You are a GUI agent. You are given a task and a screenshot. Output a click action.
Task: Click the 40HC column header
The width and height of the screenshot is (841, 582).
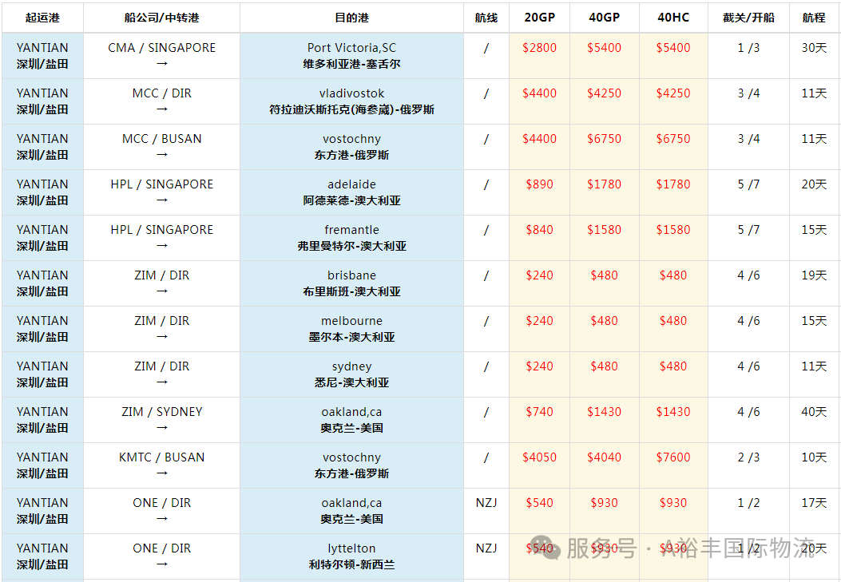[x=673, y=18]
